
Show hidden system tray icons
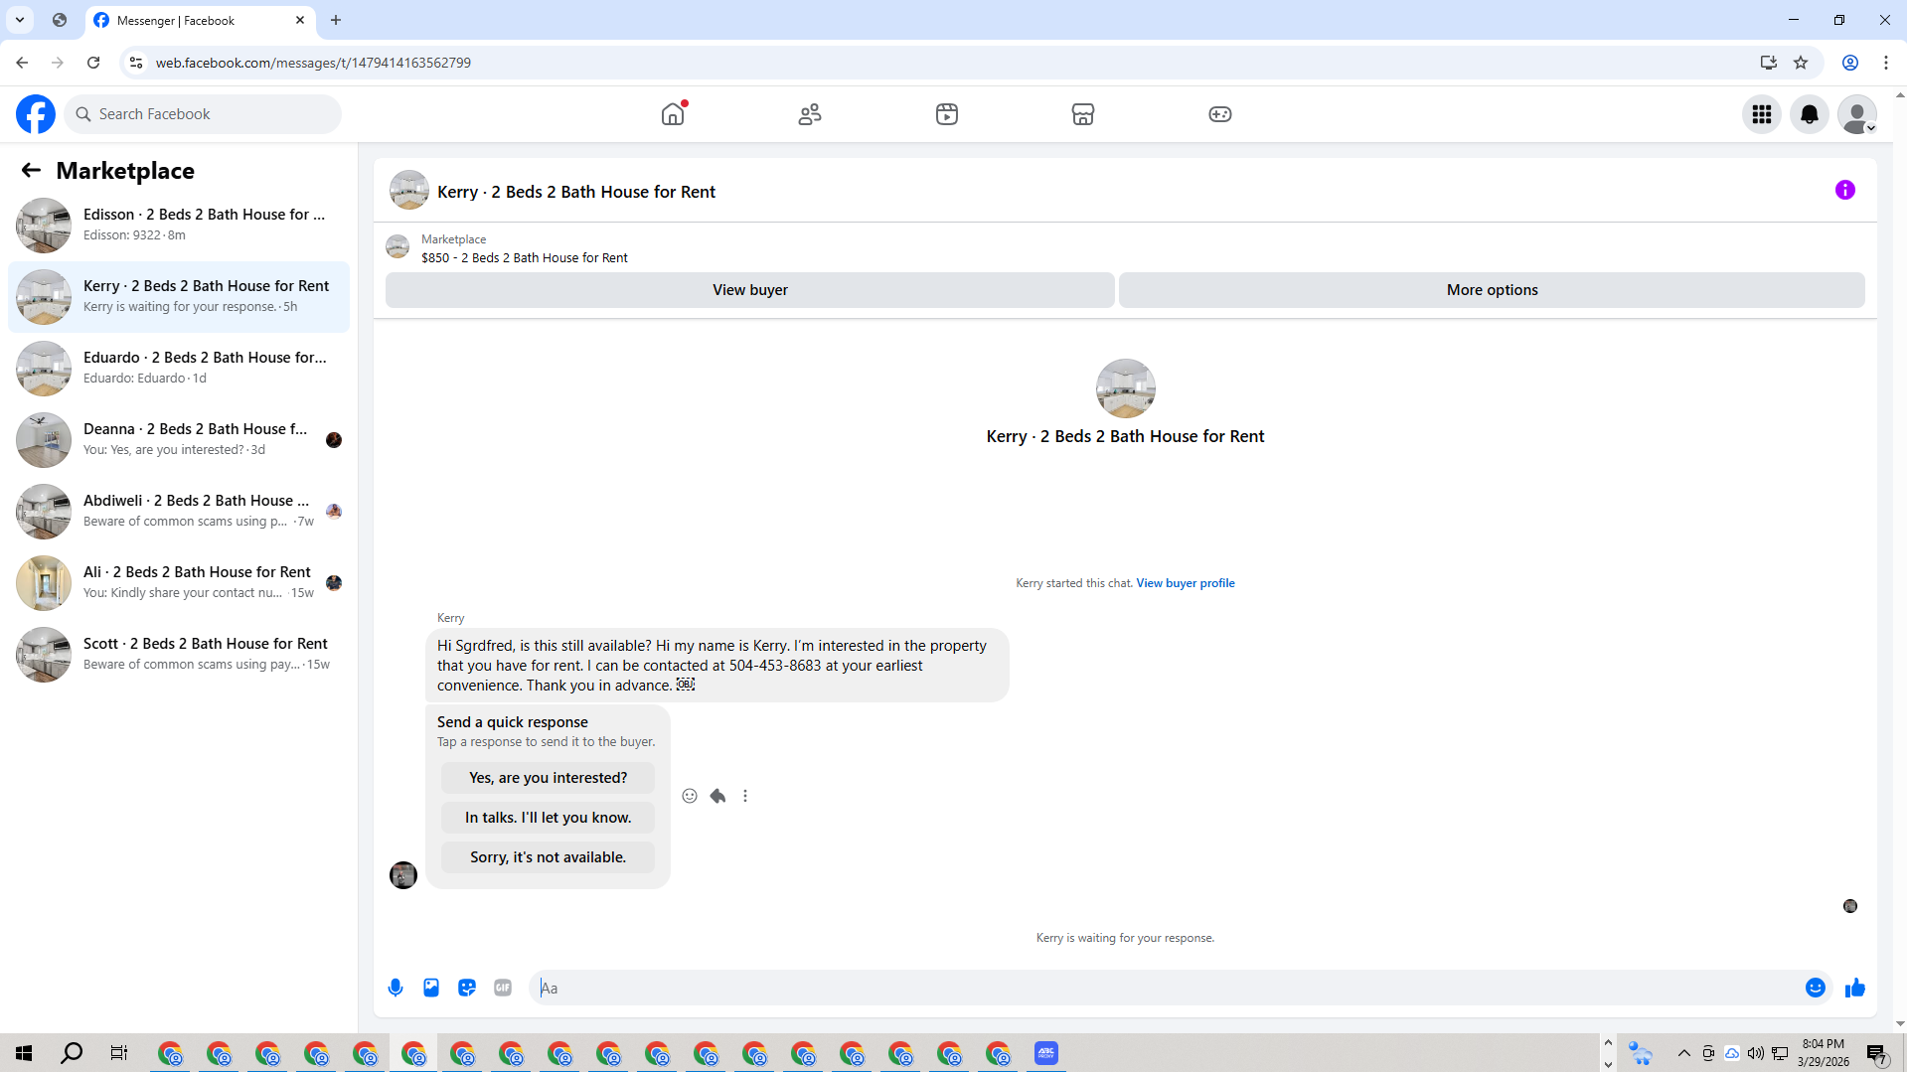point(1684,1053)
